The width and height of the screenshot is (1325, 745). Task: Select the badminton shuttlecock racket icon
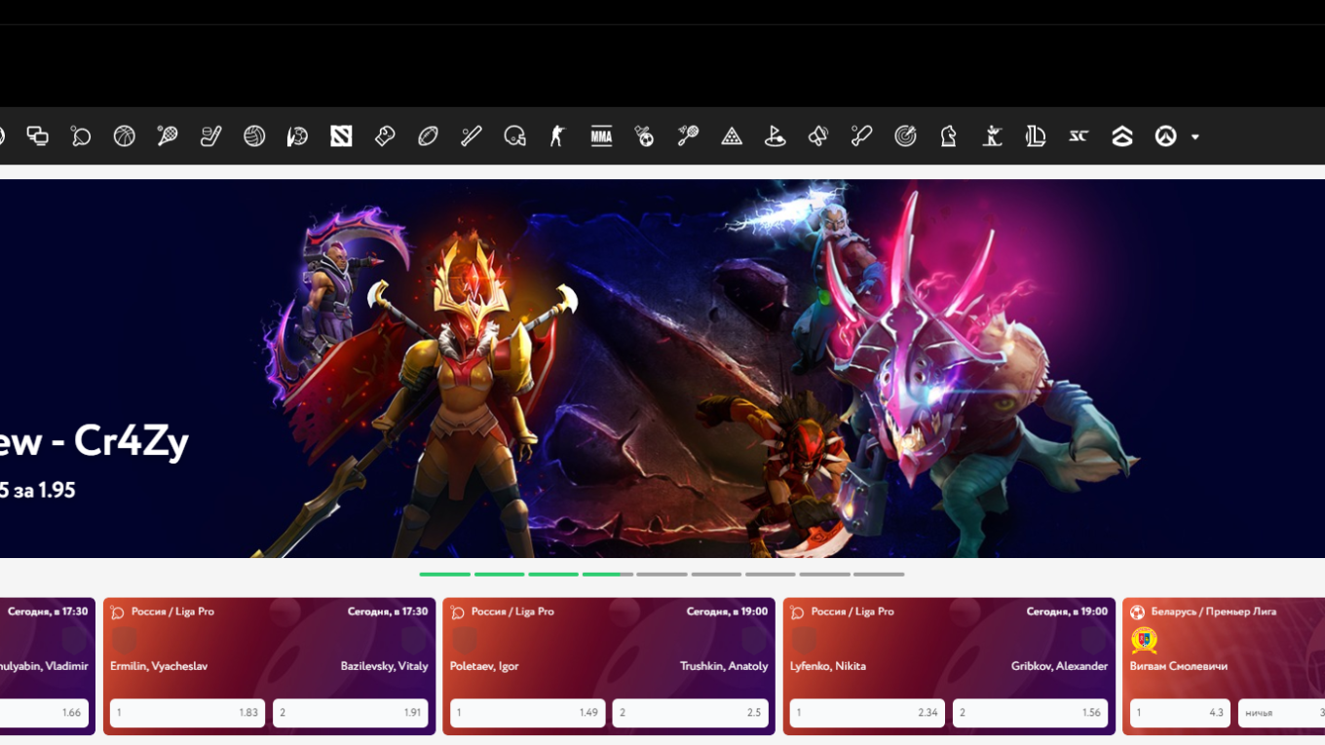tap(688, 136)
